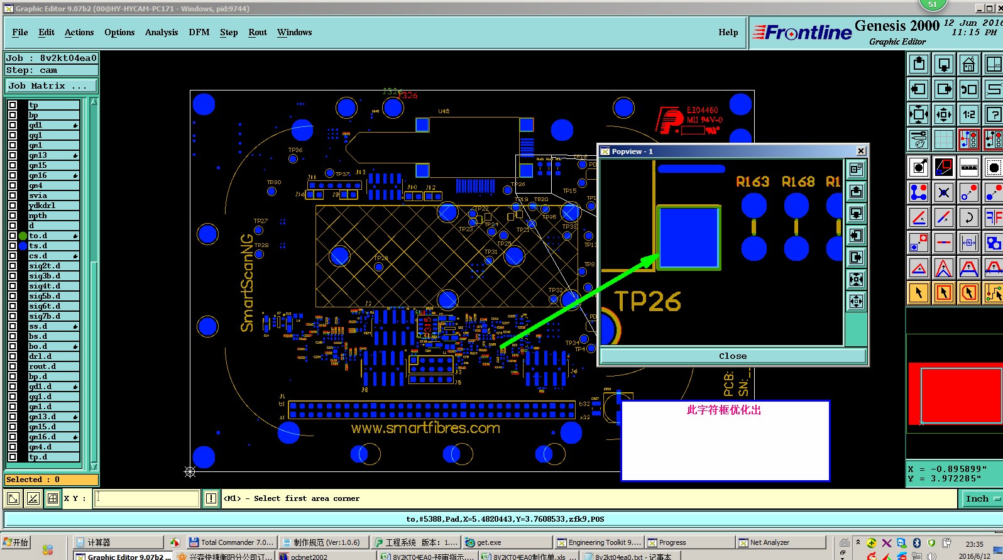Click the Close button in Popview
Image resolution: width=1003 pixels, height=560 pixels.
(733, 356)
